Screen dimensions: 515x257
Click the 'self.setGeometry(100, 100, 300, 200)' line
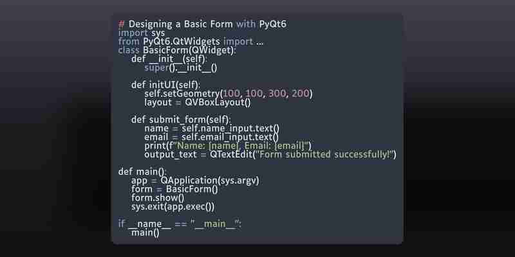click(229, 94)
